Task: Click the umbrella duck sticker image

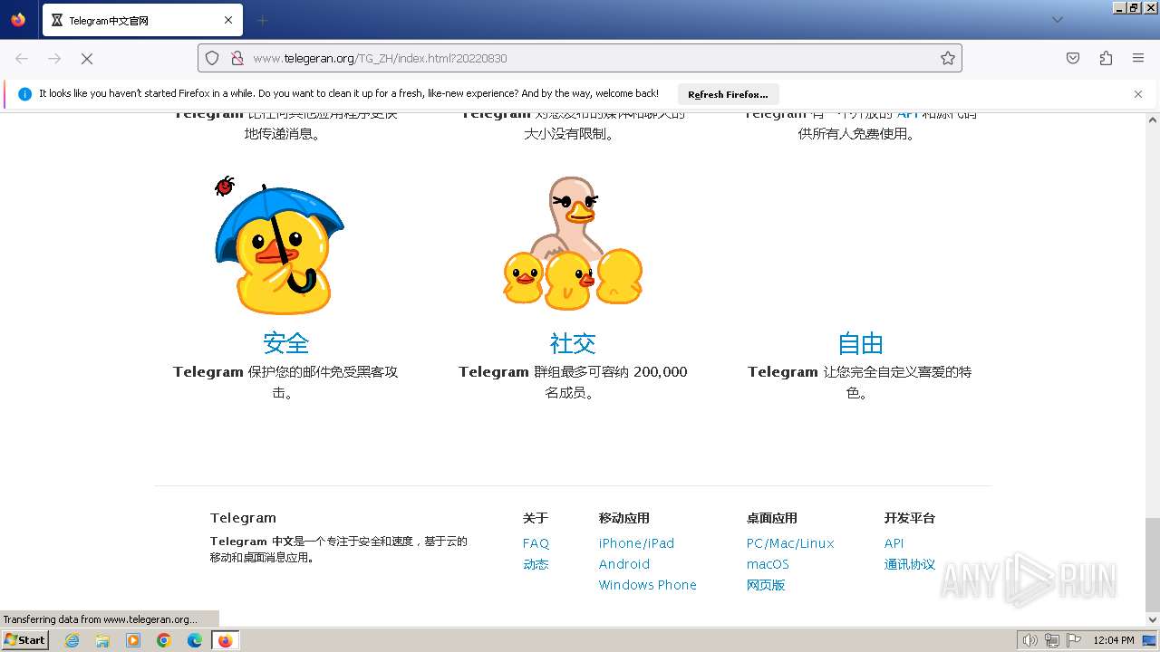Action: coord(279,245)
